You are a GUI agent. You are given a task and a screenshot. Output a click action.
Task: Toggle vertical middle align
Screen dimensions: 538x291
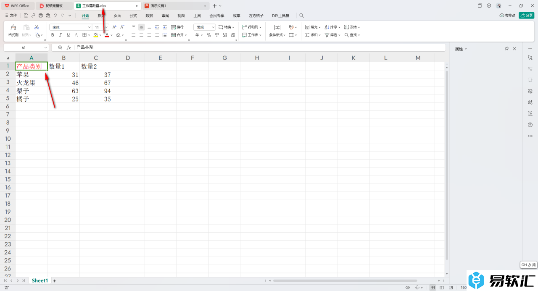click(141, 27)
